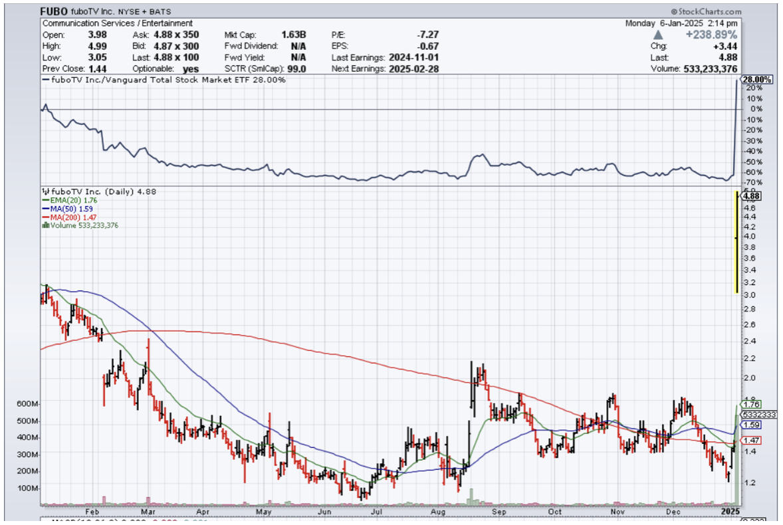The height and width of the screenshot is (525, 783).
Task: Click the 4.88 last price flag
Action: tap(752, 196)
